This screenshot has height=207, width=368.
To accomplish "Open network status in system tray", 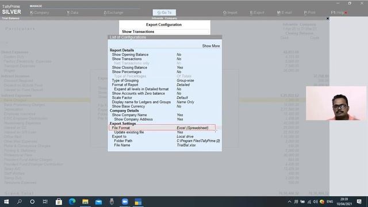I will pos(309,202).
